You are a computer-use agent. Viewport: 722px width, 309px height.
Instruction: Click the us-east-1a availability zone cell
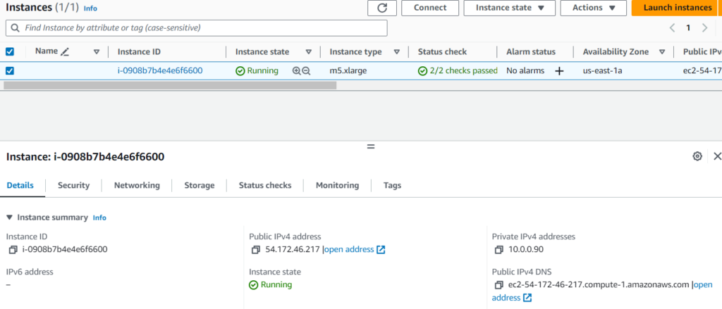point(602,71)
